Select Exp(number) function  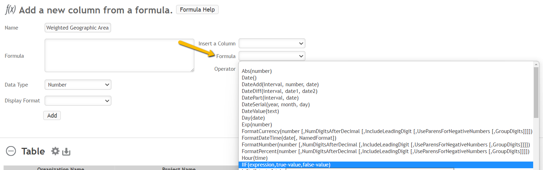point(386,125)
